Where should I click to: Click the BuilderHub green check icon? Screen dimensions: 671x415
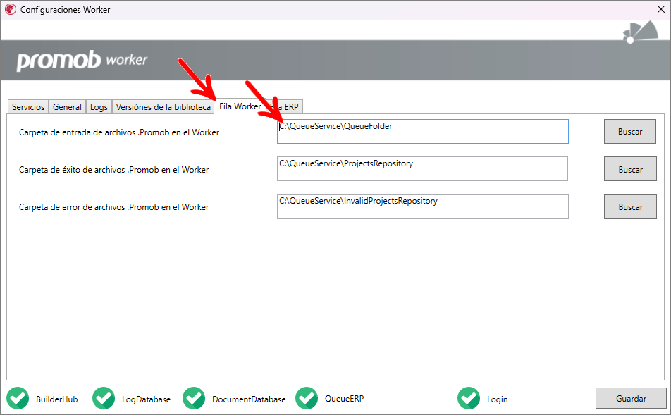point(18,398)
